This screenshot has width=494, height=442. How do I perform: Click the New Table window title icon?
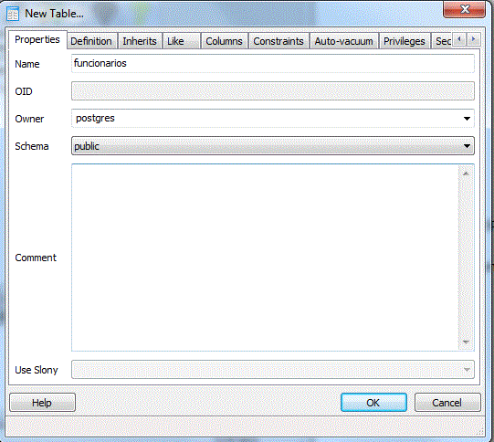click(13, 14)
